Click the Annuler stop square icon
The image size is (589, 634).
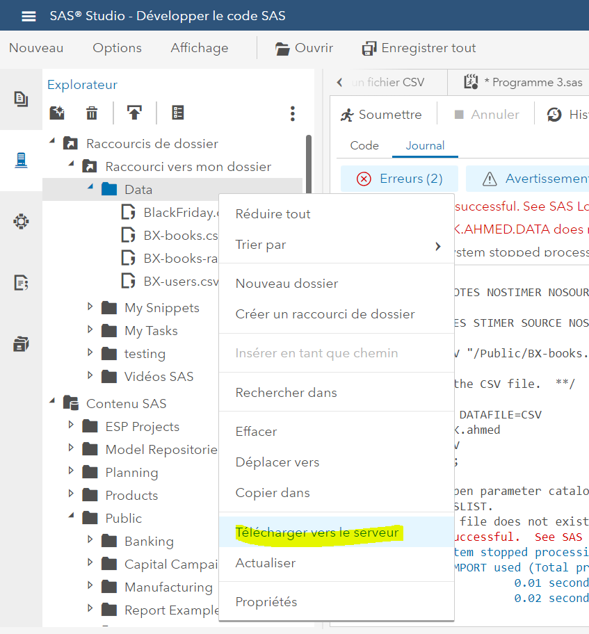tap(459, 115)
